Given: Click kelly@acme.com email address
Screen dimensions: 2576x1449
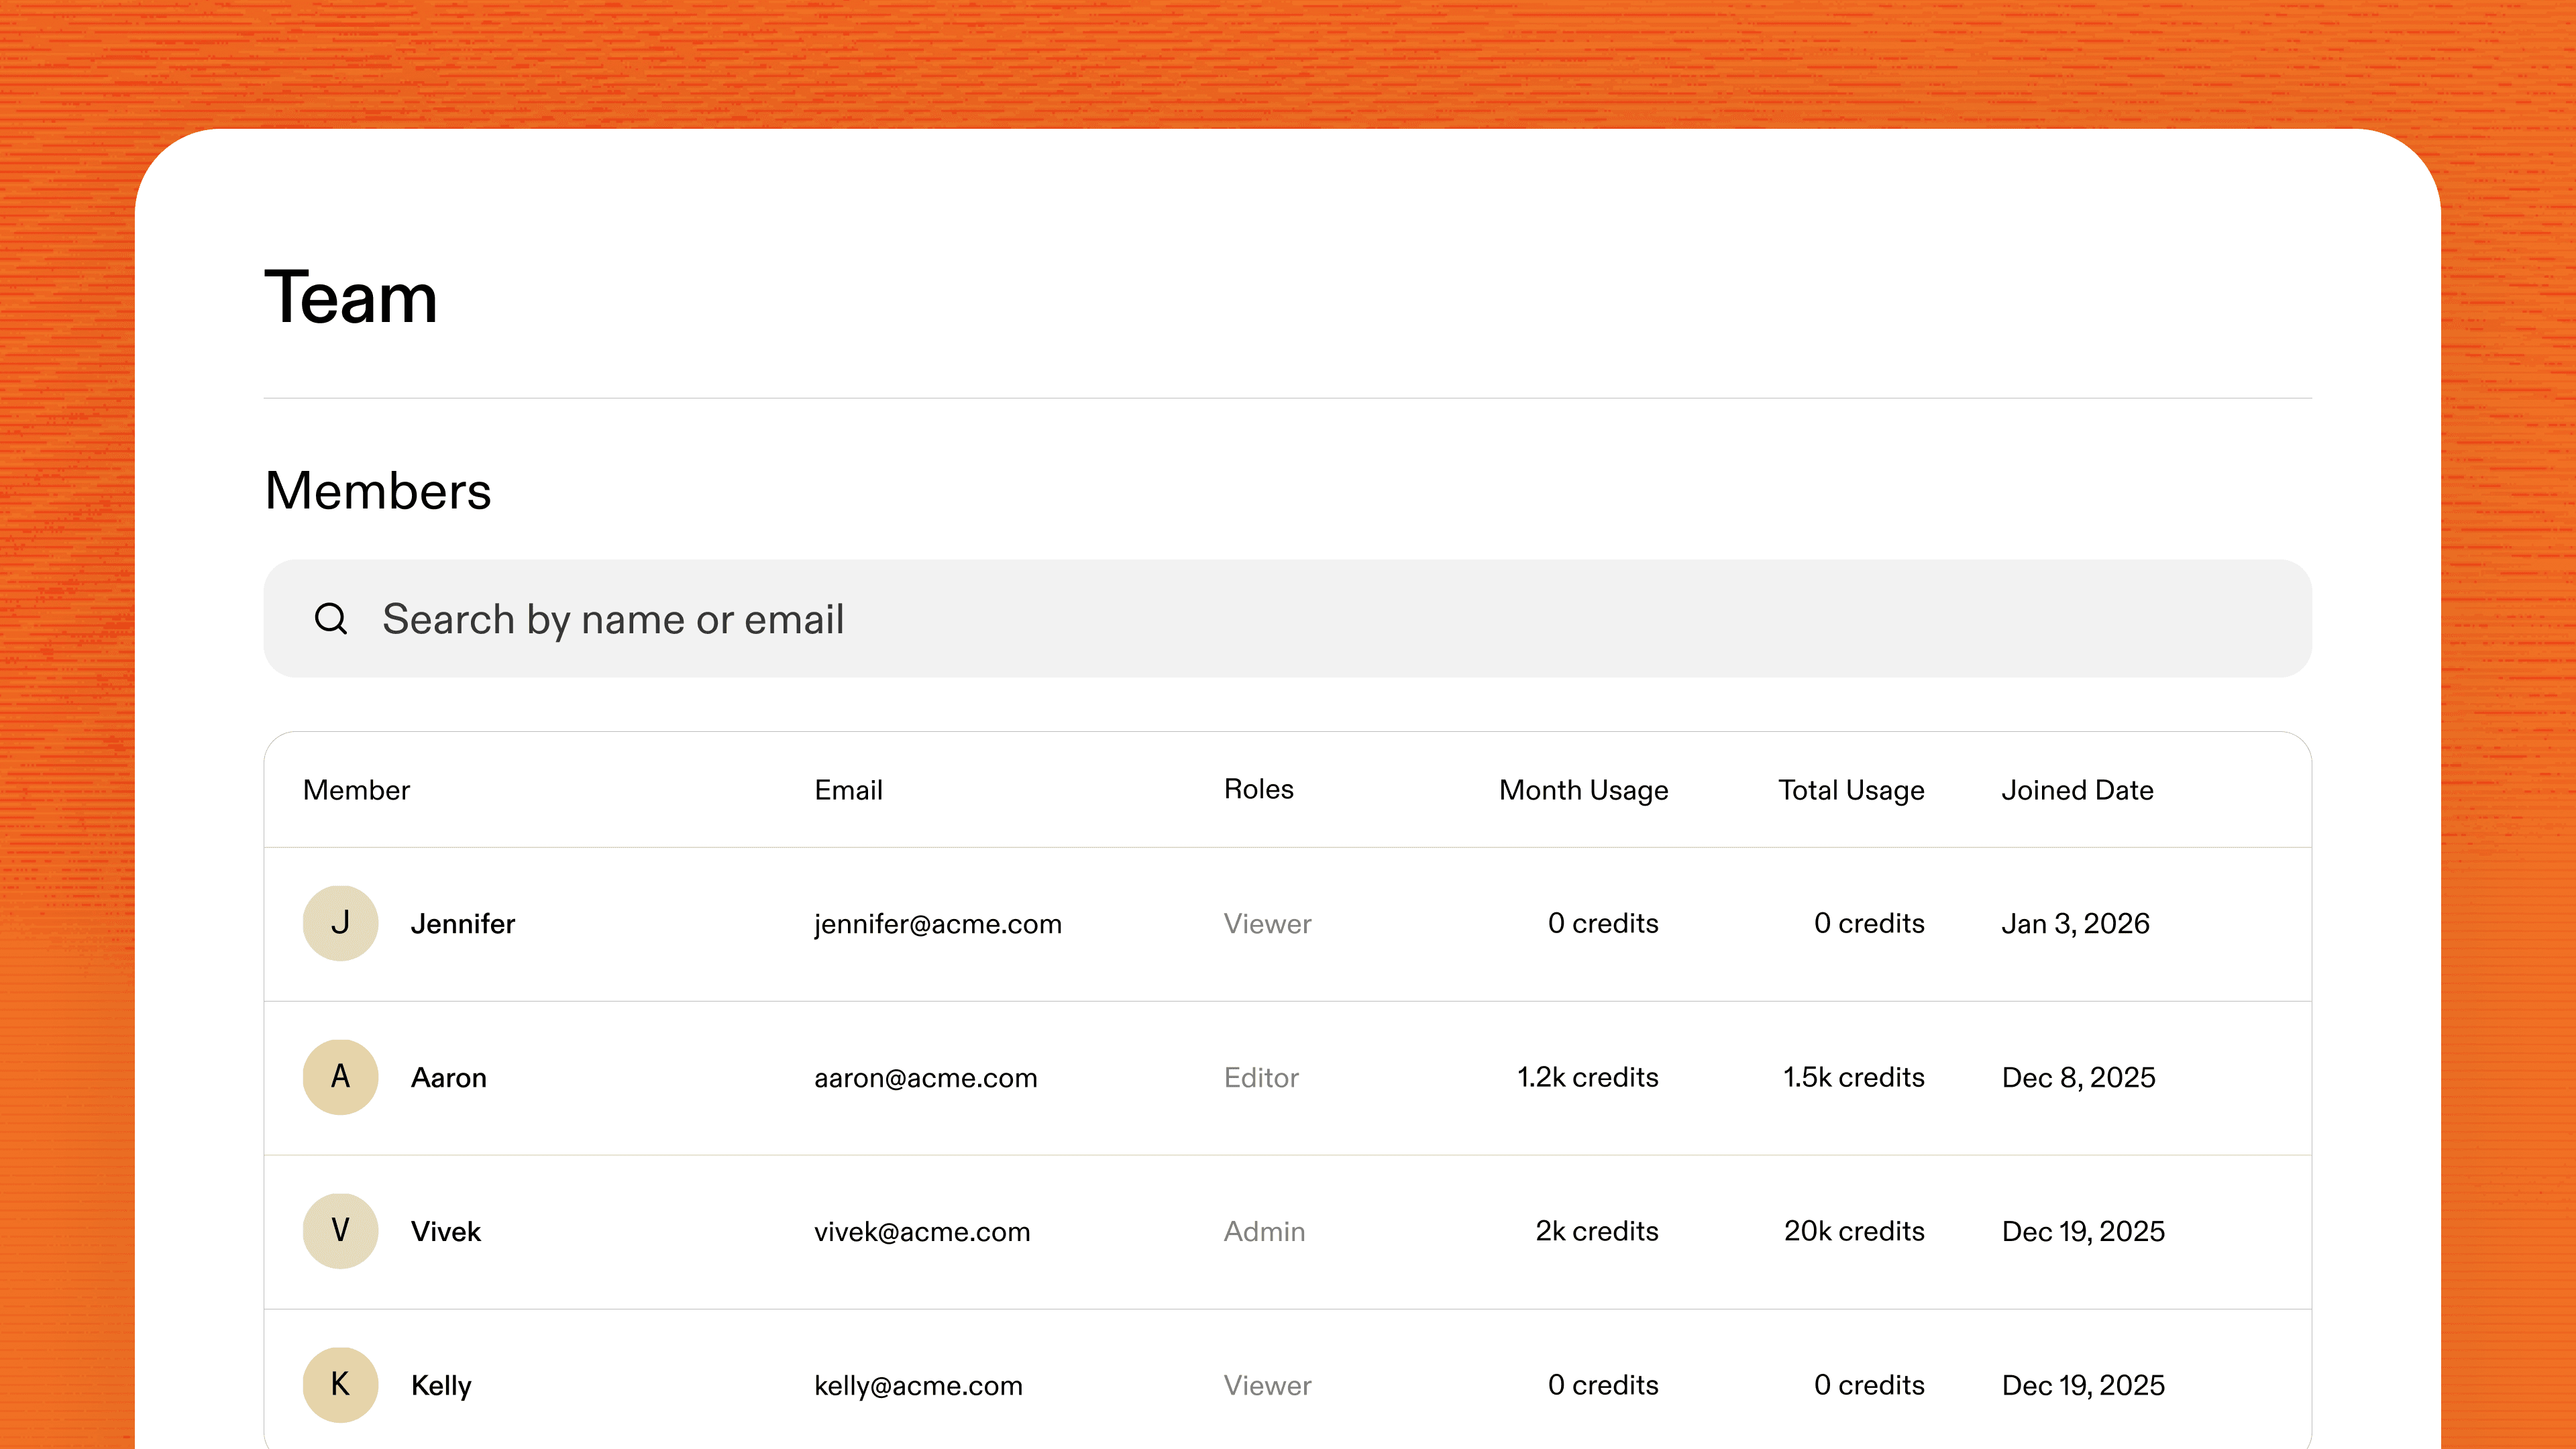Looking at the screenshot, I should (x=919, y=1385).
